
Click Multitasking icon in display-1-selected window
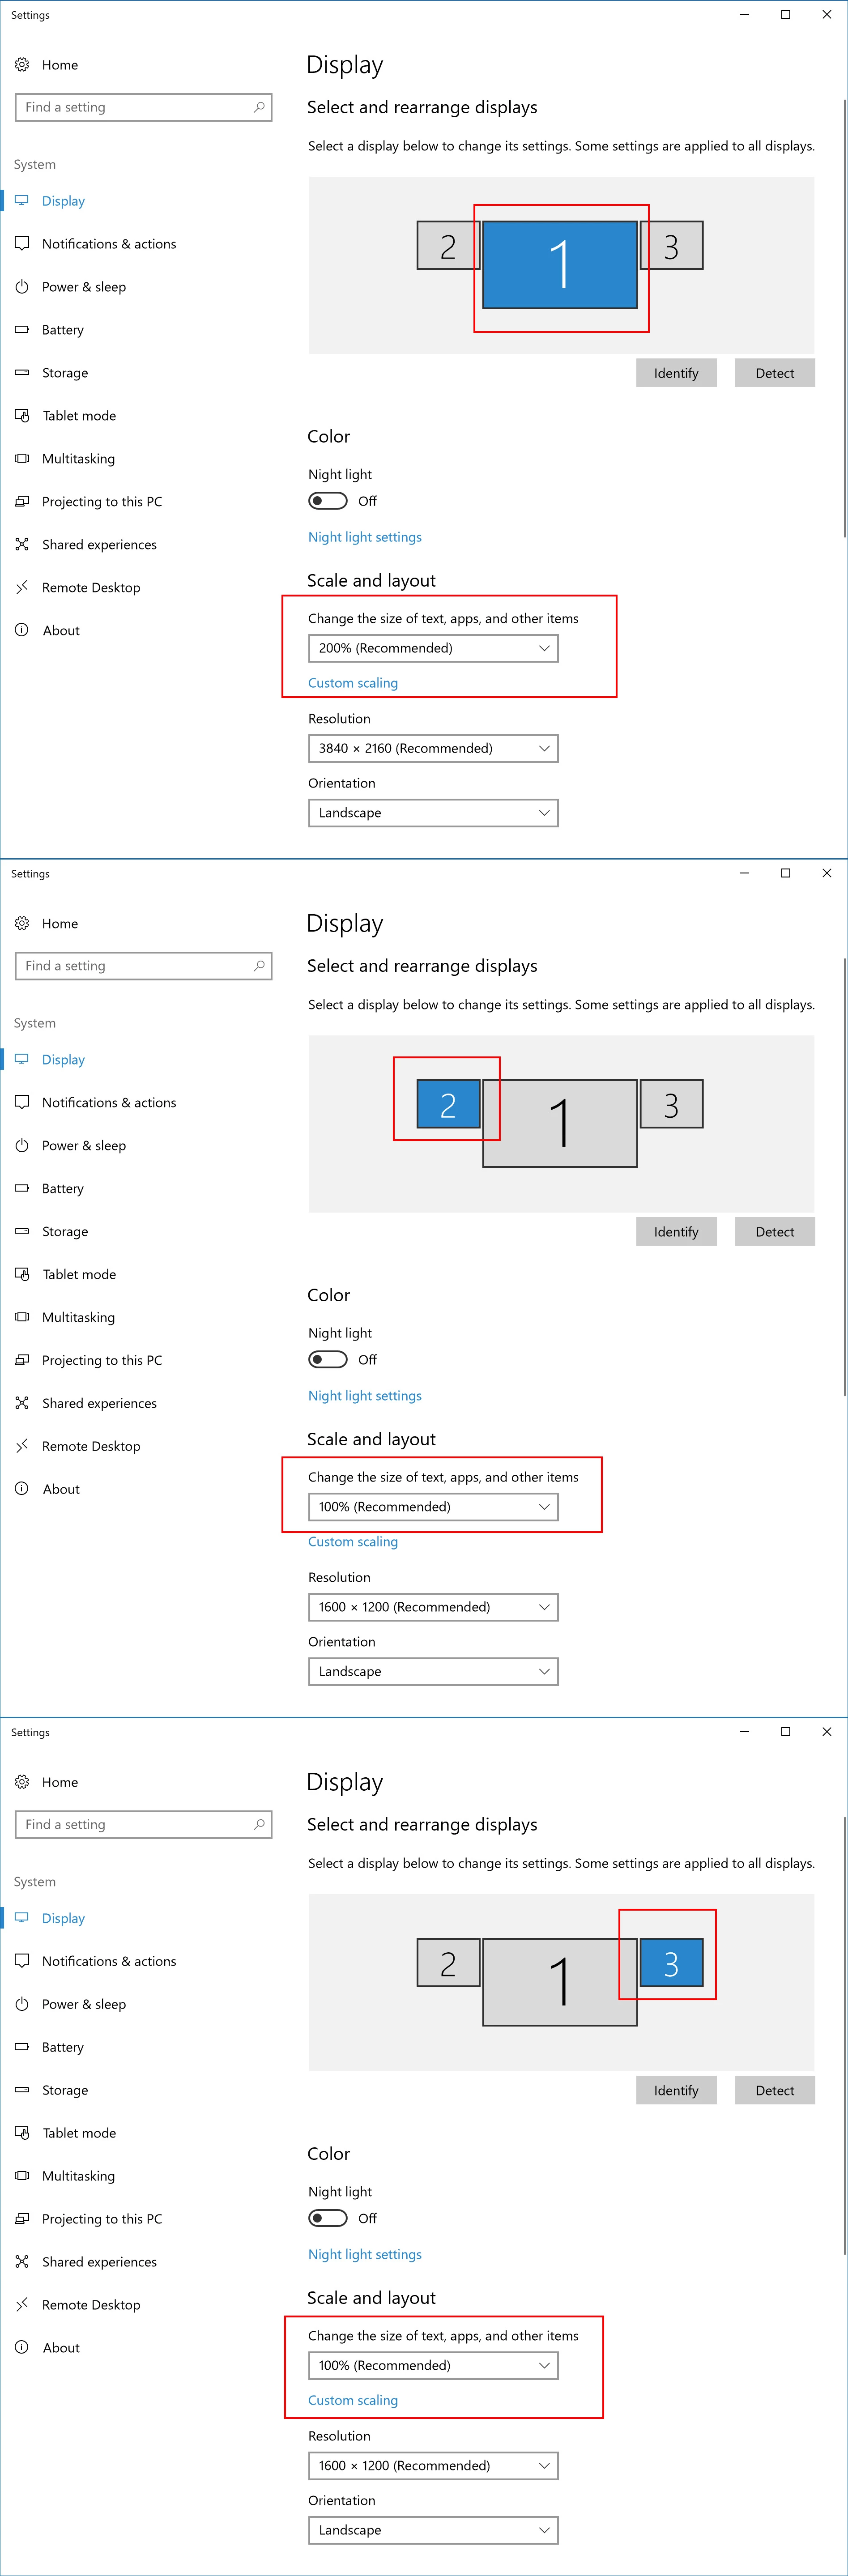pyautogui.click(x=22, y=459)
